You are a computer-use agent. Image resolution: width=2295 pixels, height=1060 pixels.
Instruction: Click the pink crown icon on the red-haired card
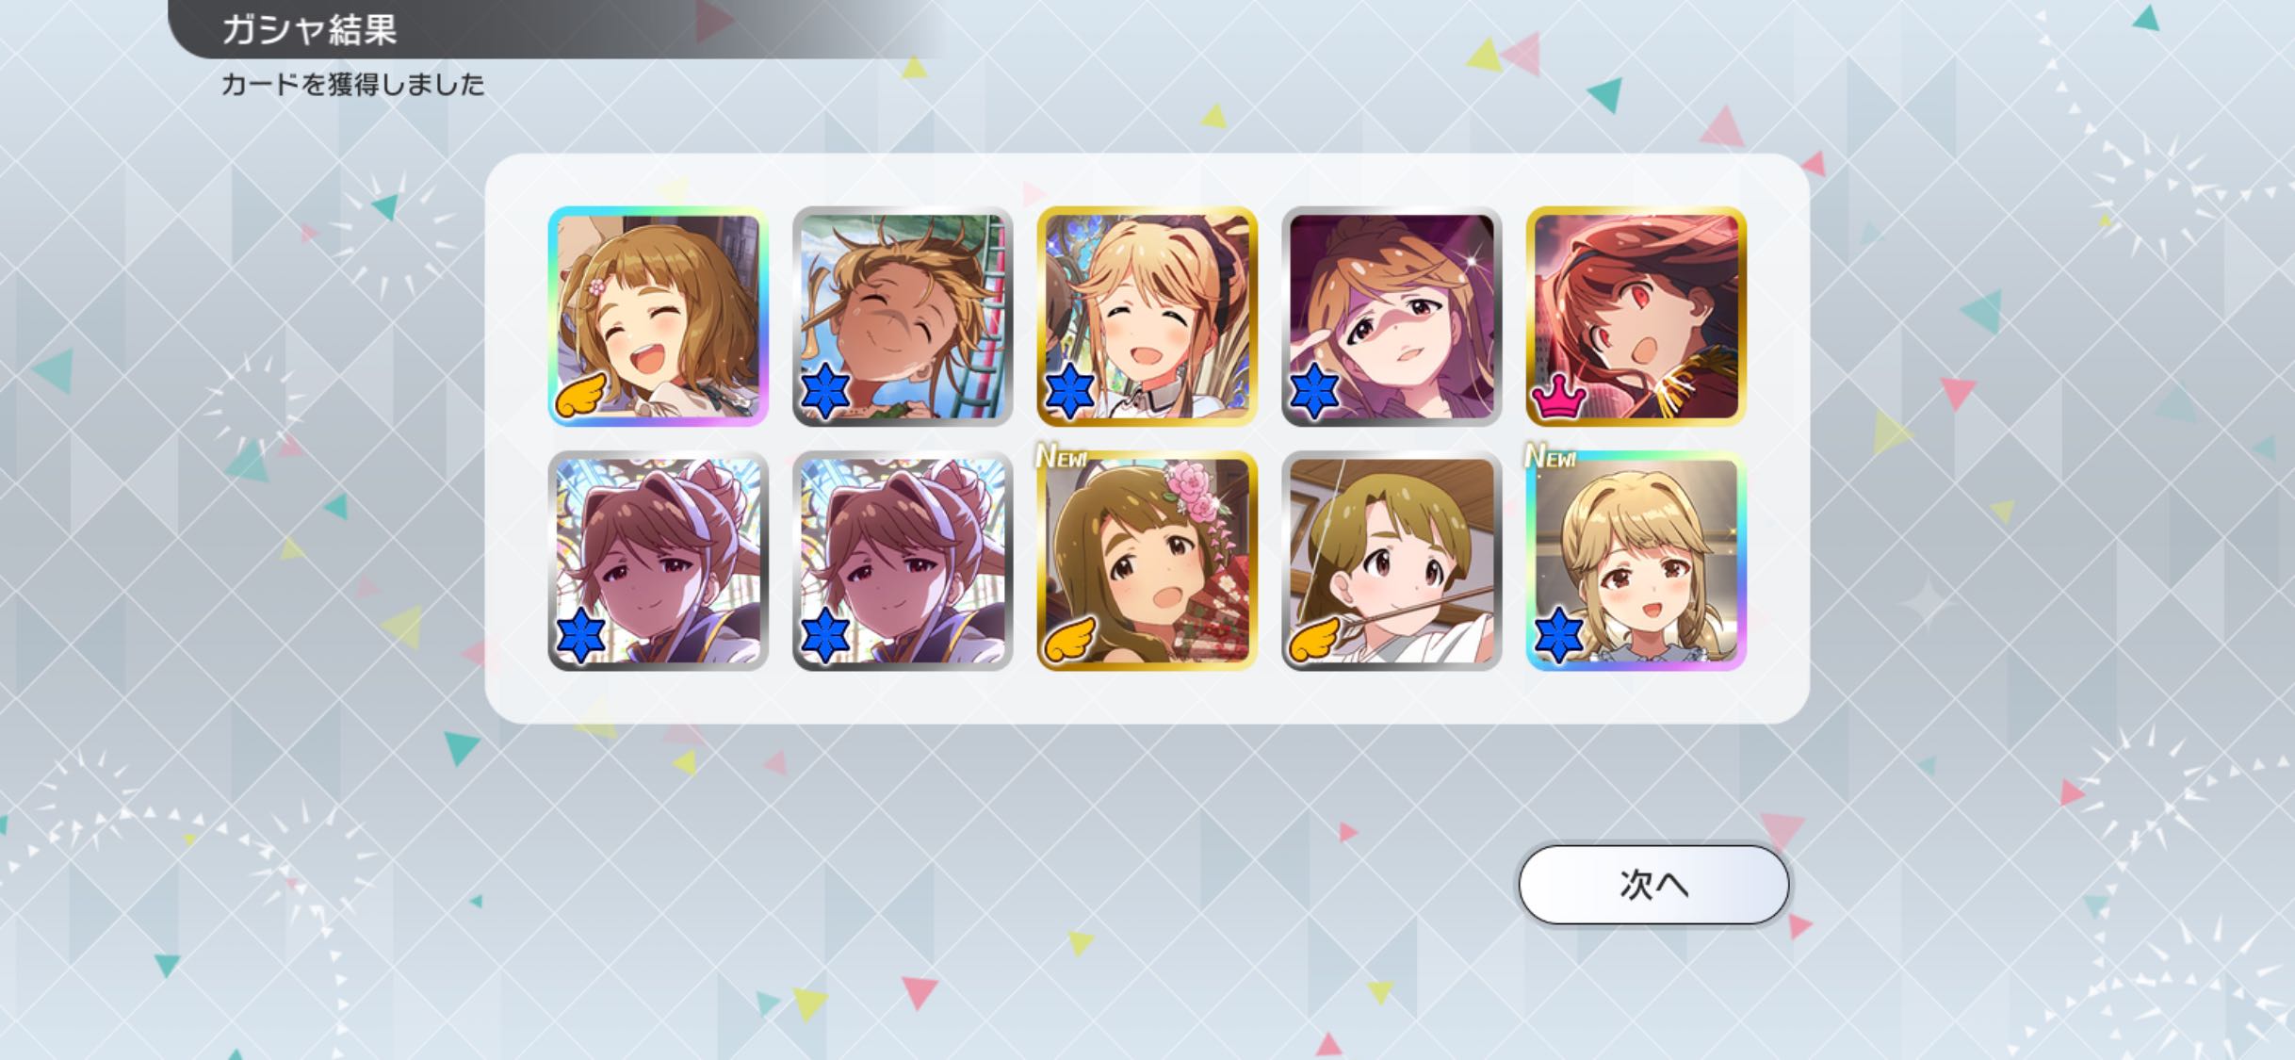(x=1559, y=400)
